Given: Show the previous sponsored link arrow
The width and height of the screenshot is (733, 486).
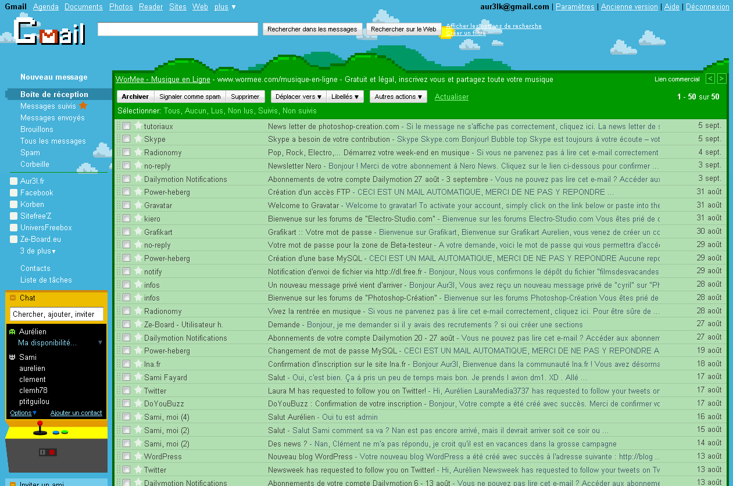Looking at the screenshot, I should pyautogui.click(x=710, y=78).
